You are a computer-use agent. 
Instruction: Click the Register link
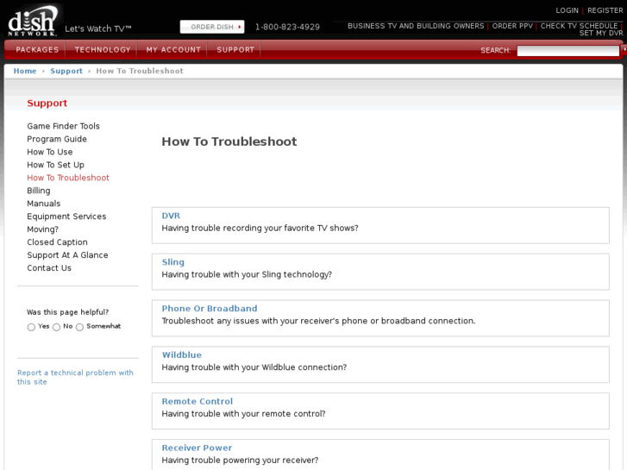(x=605, y=10)
